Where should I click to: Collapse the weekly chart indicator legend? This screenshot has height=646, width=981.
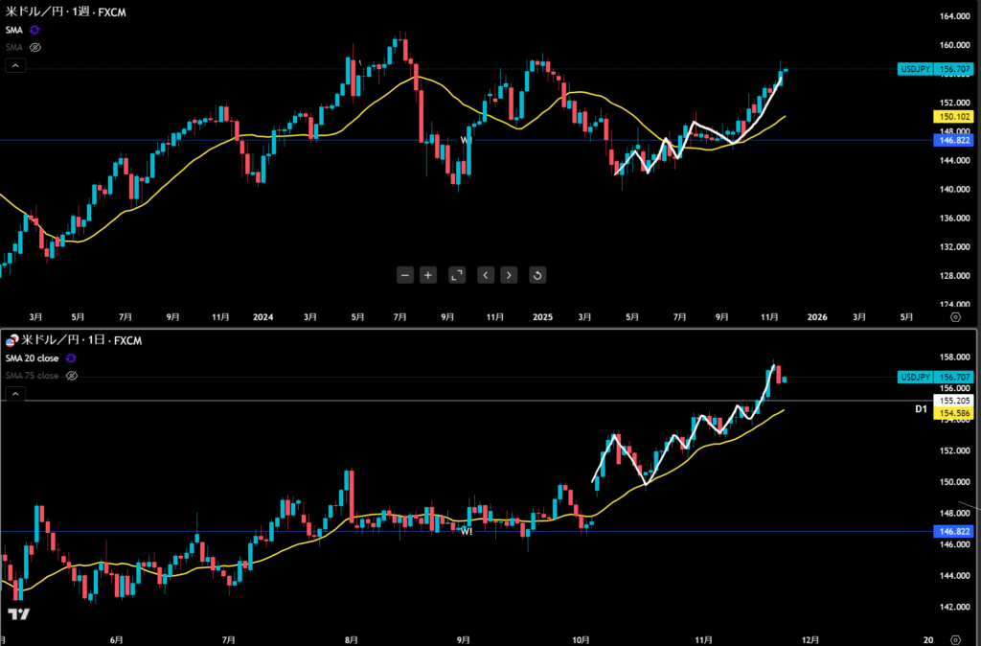[x=14, y=65]
